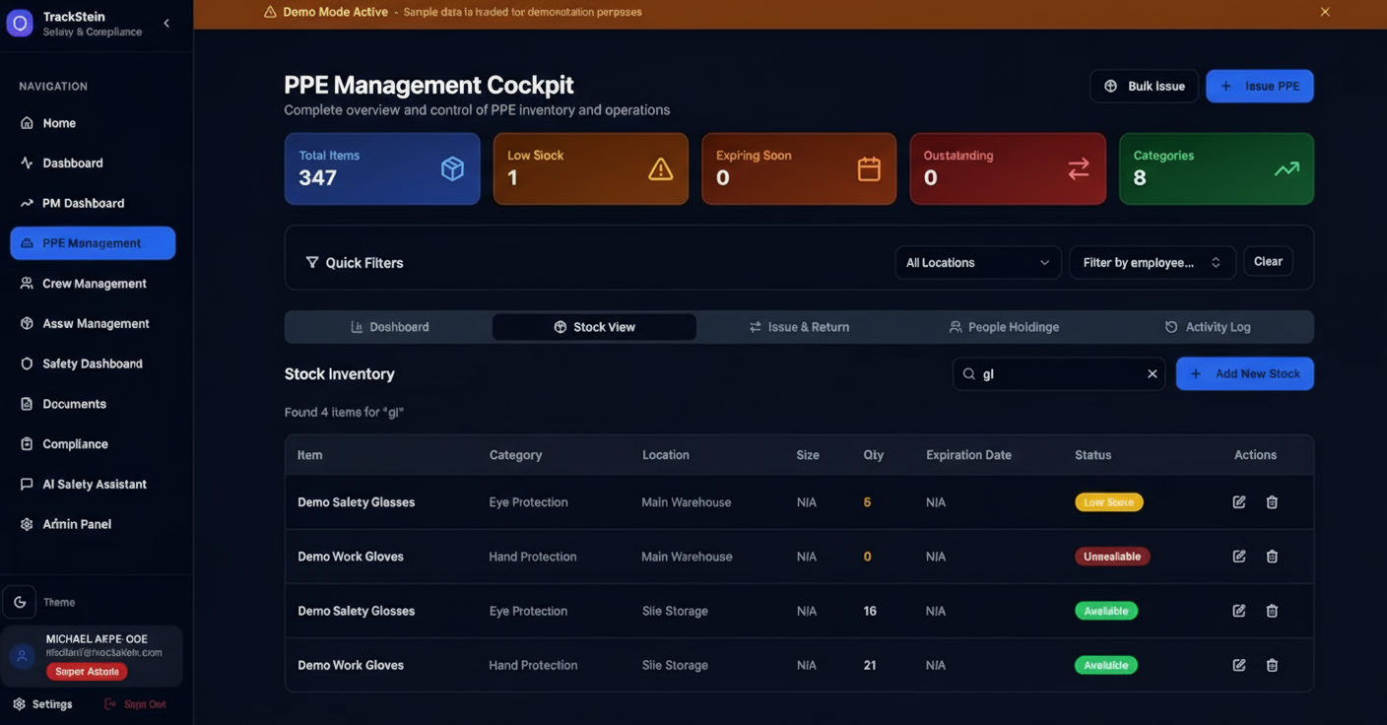Clear the search field with X icon
This screenshot has width=1387, height=725.
(1152, 374)
